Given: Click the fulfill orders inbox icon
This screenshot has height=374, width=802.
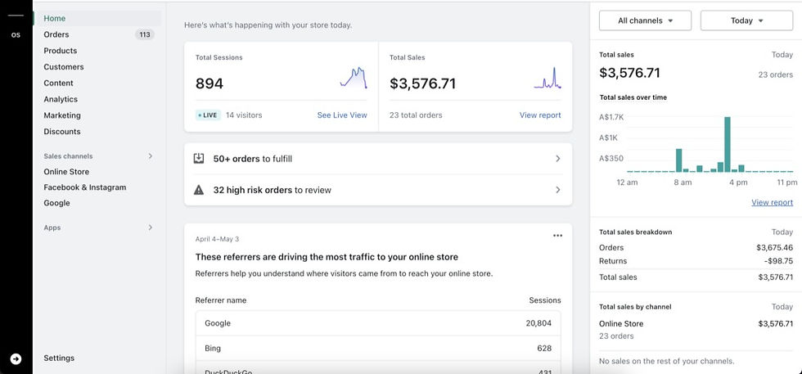Looking at the screenshot, I should pyautogui.click(x=199, y=159).
